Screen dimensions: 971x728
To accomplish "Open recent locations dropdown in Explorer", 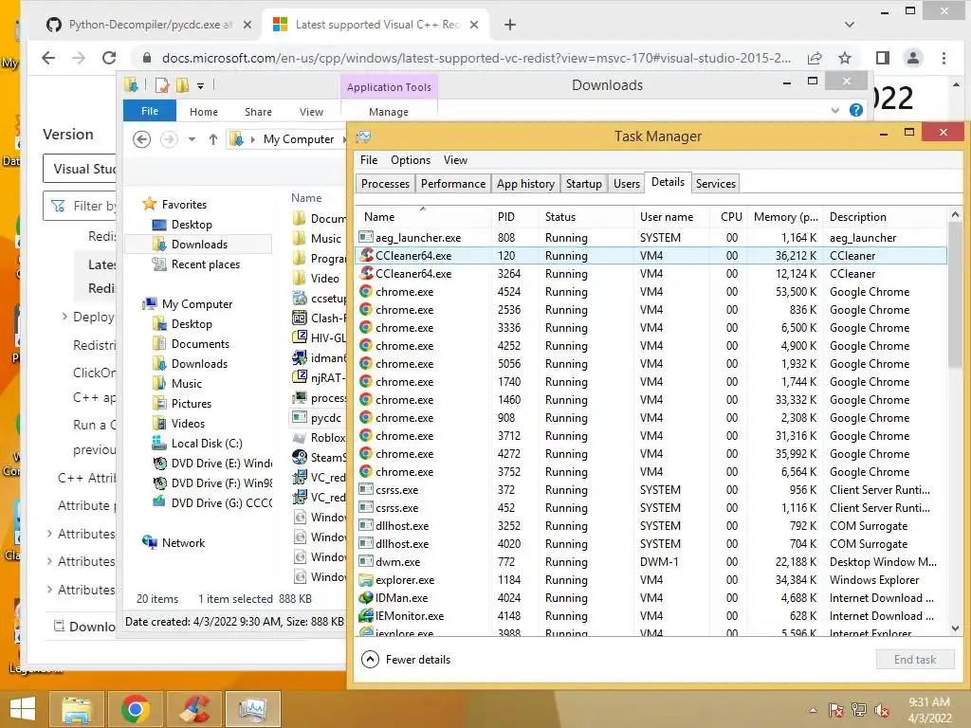I will tap(192, 139).
